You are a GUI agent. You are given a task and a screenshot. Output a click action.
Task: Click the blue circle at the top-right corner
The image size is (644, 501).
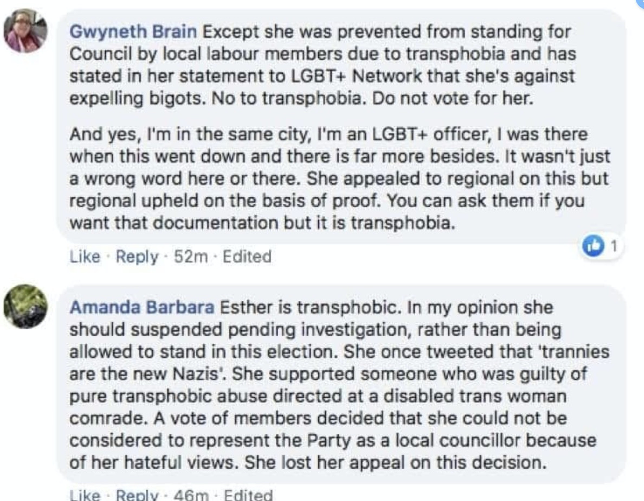(641, 2)
